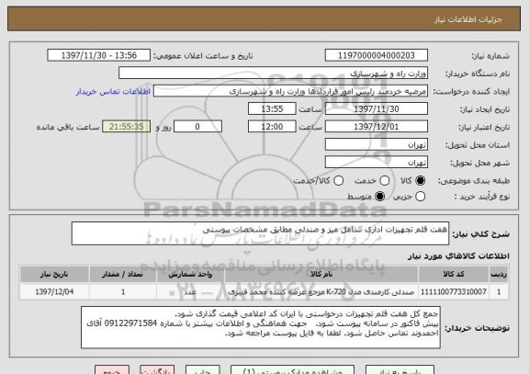The width and height of the screenshot is (529, 374).
Task: Click the خروج exit button
Action: (x=112, y=370)
